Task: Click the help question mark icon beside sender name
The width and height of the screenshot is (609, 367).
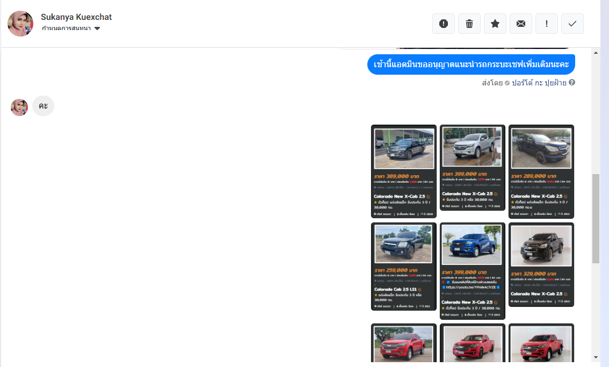Action: pos(572,83)
